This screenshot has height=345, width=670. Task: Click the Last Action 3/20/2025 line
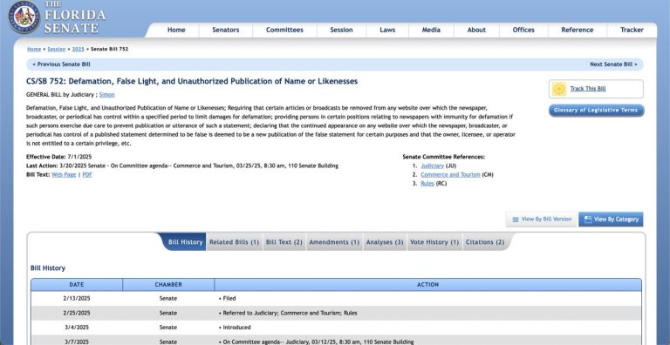click(x=182, y=166)
